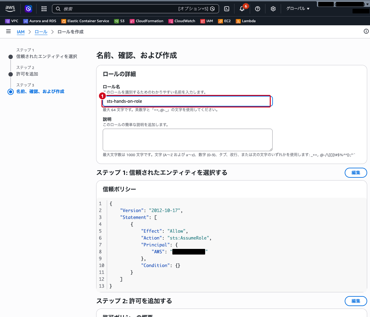This screenshot has height=317, width=370.
Task: Open the S3 service shortcut
Action: (x=119, y=21)
